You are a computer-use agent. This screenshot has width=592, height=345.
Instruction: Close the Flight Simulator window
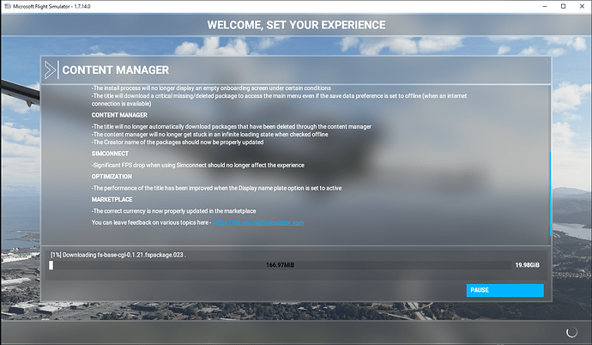pyautogui.click(x=582, y=6)
